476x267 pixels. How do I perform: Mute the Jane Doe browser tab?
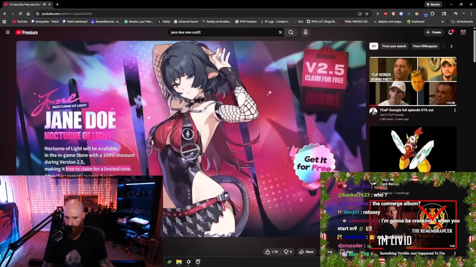pos(45,4)
